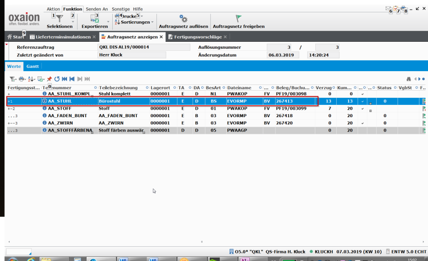The width and height of the screenshot is (428, 261).
Task: Sort by the Teilebezeichnung column header
Action: (118, 88)
